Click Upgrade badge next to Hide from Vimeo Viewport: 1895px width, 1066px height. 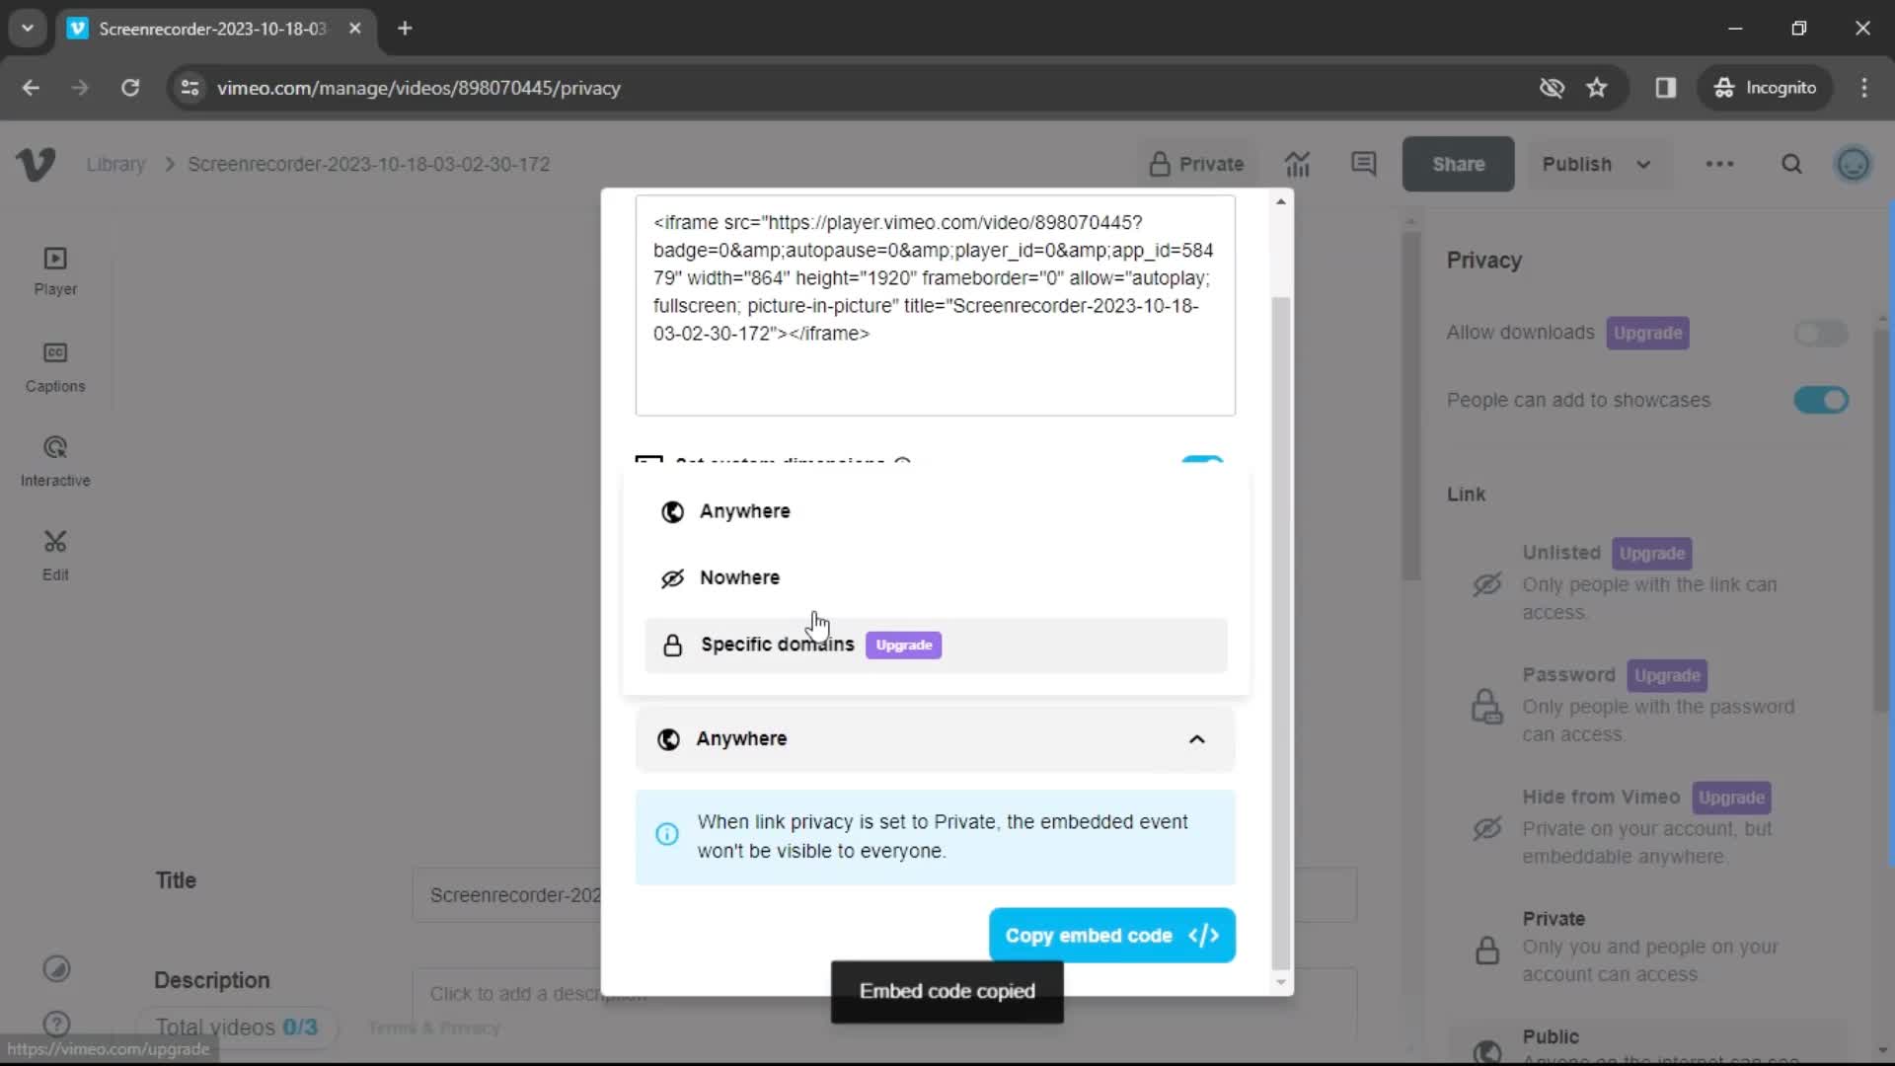(x=1731, y=797)
